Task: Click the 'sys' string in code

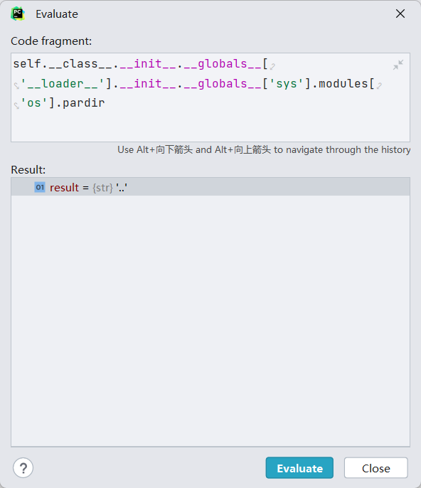Action: (x=287, y=84)
